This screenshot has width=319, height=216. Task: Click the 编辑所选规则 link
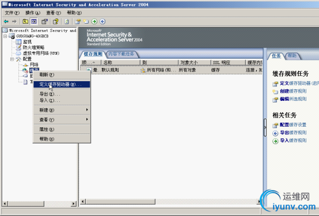[293, 99]
